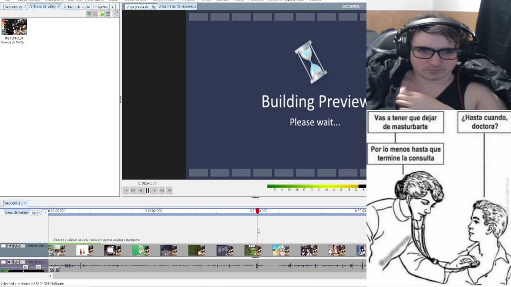The image size is (511, 287).
Task: Expand arrow next to Guión tab
Action: coord(45,212)
